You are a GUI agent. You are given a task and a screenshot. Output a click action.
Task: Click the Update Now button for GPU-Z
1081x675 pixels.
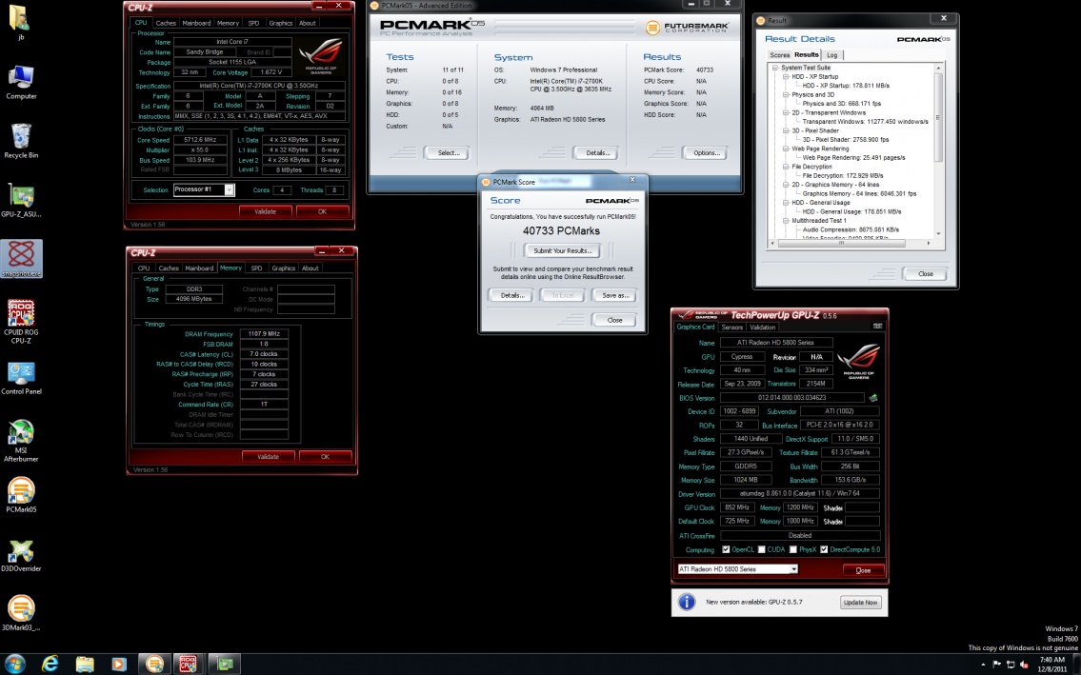coord(859,603)
